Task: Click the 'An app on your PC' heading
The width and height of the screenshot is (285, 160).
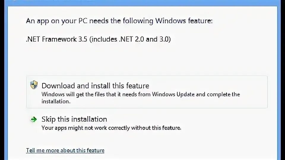Action: [x=119, y=21]
